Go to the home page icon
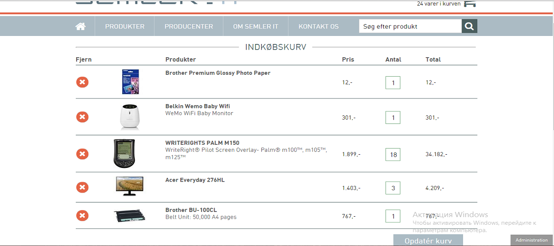The width and height of the screenshot is (554, 246). (80, 26)
